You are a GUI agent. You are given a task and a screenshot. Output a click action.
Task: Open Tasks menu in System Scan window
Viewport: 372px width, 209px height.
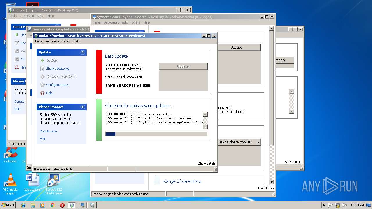[x=97, y=22]
